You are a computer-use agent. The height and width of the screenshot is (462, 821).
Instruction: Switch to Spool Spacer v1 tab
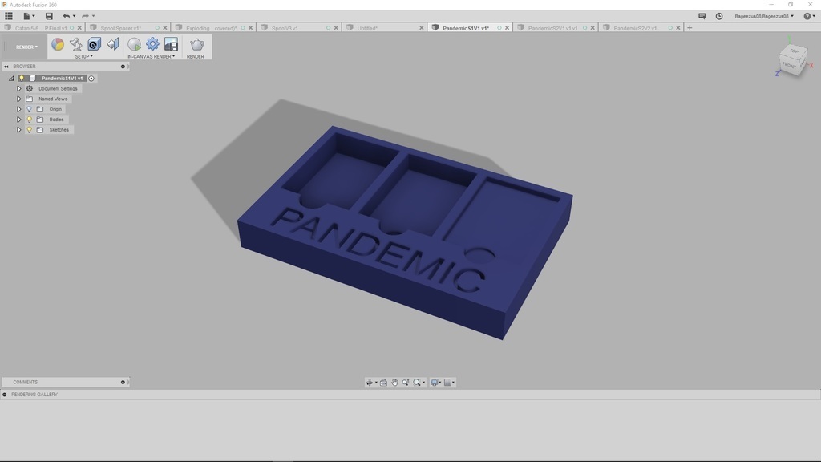click(x=121, y=28)
